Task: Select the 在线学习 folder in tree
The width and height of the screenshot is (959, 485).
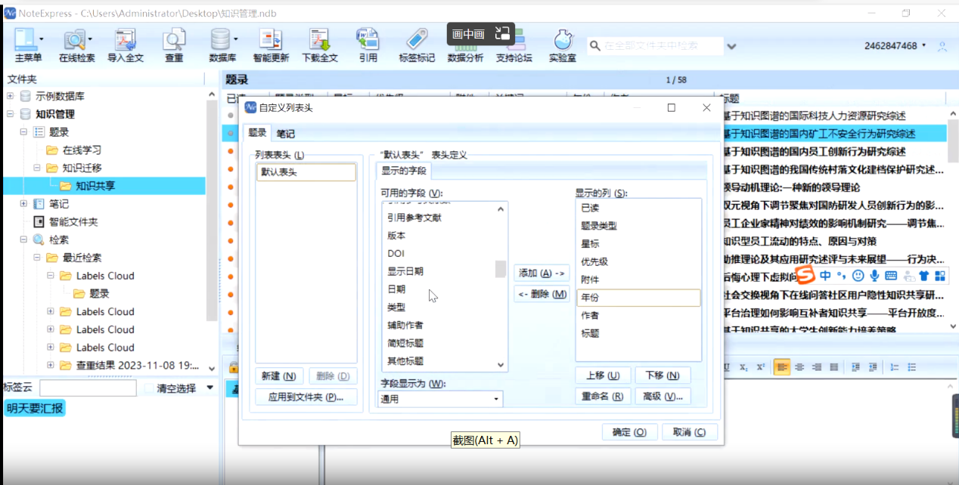Action: click(82, 150)
